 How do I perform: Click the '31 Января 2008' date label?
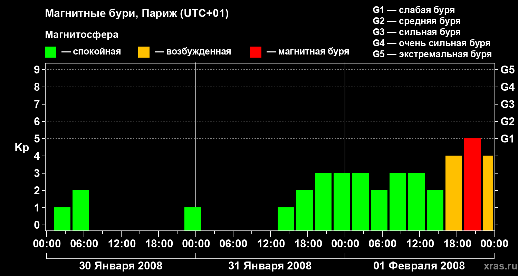[x=270, y=266]
